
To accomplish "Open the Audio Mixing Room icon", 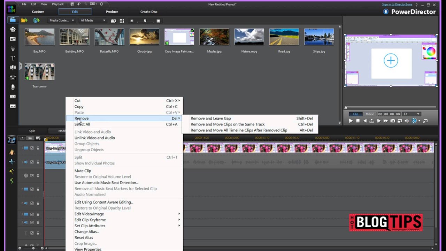I will pyautogui.click(x=13, y=77).
